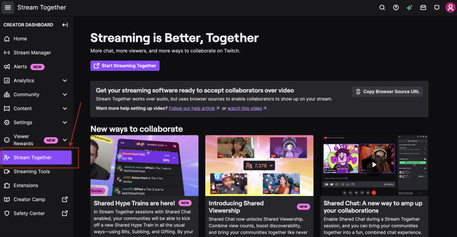The width and height of the screenshot is (457, 237).
Task: Click the Community people icon
Action: 7,94
